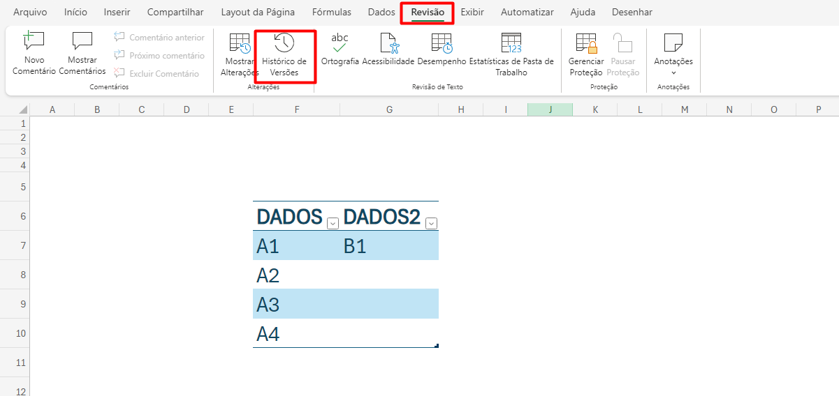Open the DADOS column filter dropdown

tap(333, 223)
